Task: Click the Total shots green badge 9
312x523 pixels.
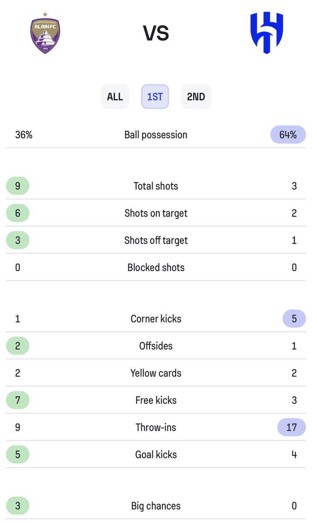Action: 17,186
